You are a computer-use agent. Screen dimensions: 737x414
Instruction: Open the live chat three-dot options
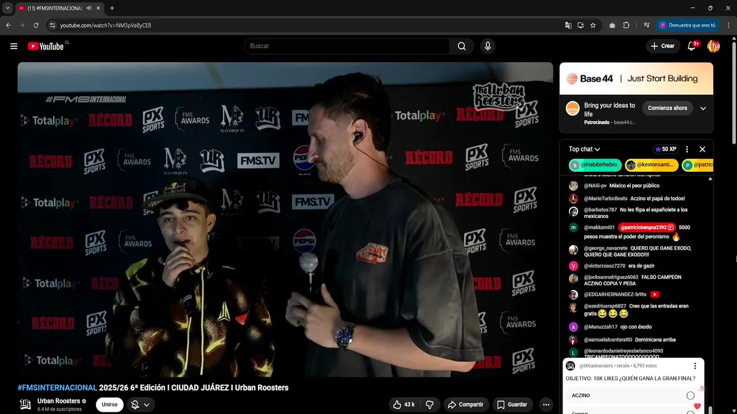[687, 149]
